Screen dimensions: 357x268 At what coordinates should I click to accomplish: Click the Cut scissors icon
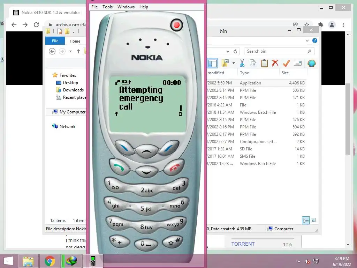click(242, 63)
